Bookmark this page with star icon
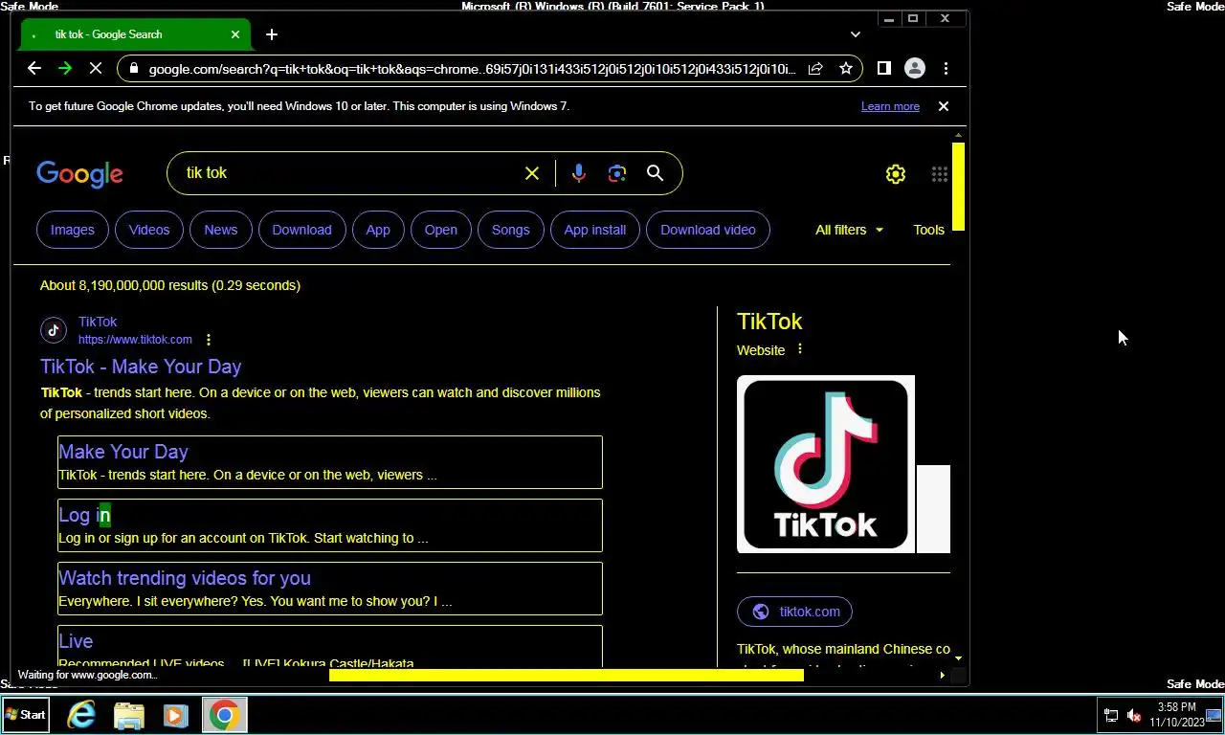Image resolution: width=1225 pixels, height=735 pixels. pos(846,69)
